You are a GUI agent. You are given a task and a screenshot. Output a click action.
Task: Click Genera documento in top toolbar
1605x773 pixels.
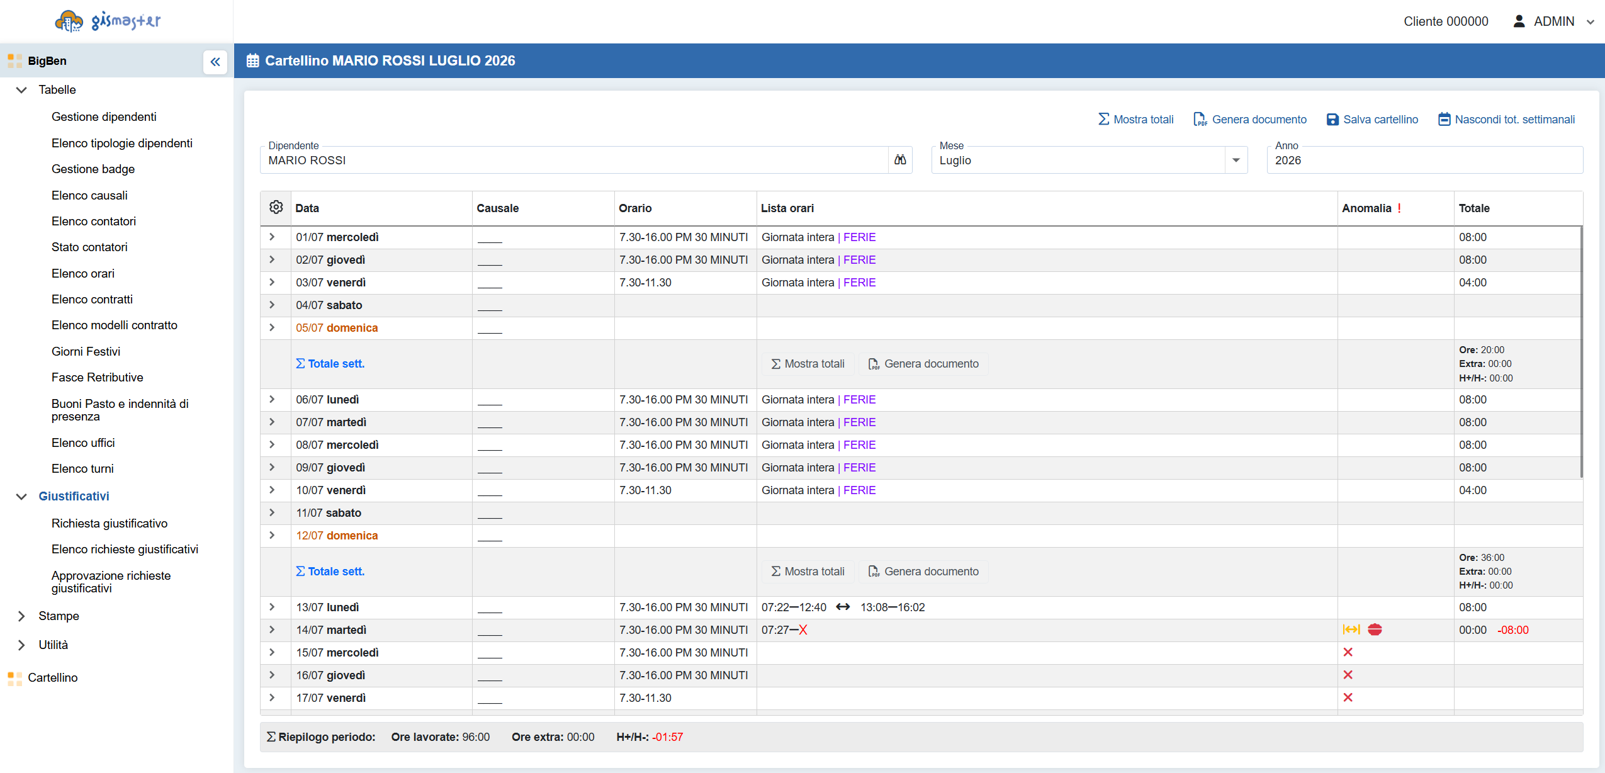[1250, 120]
